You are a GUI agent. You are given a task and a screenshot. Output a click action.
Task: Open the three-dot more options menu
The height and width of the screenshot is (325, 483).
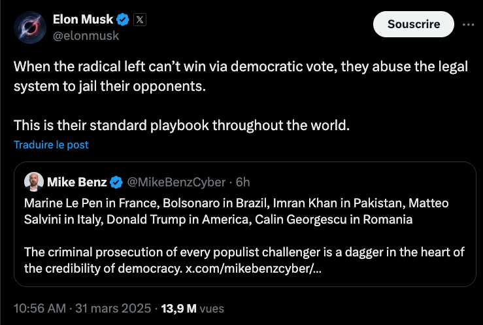pyautogui.click(x=468, y=24)
